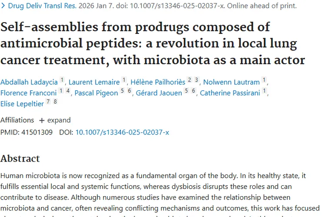Click affiliation superscript 2 after Hélène Pailhoriès

(x=190, y=80)
